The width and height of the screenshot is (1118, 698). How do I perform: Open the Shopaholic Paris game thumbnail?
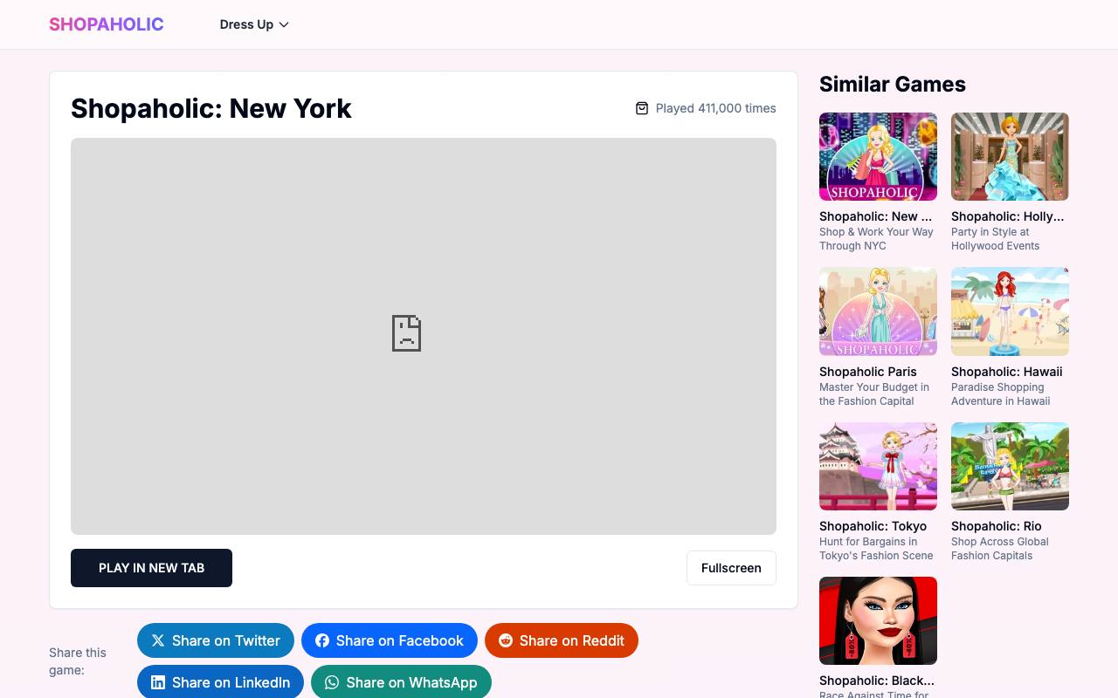[878, 311]
